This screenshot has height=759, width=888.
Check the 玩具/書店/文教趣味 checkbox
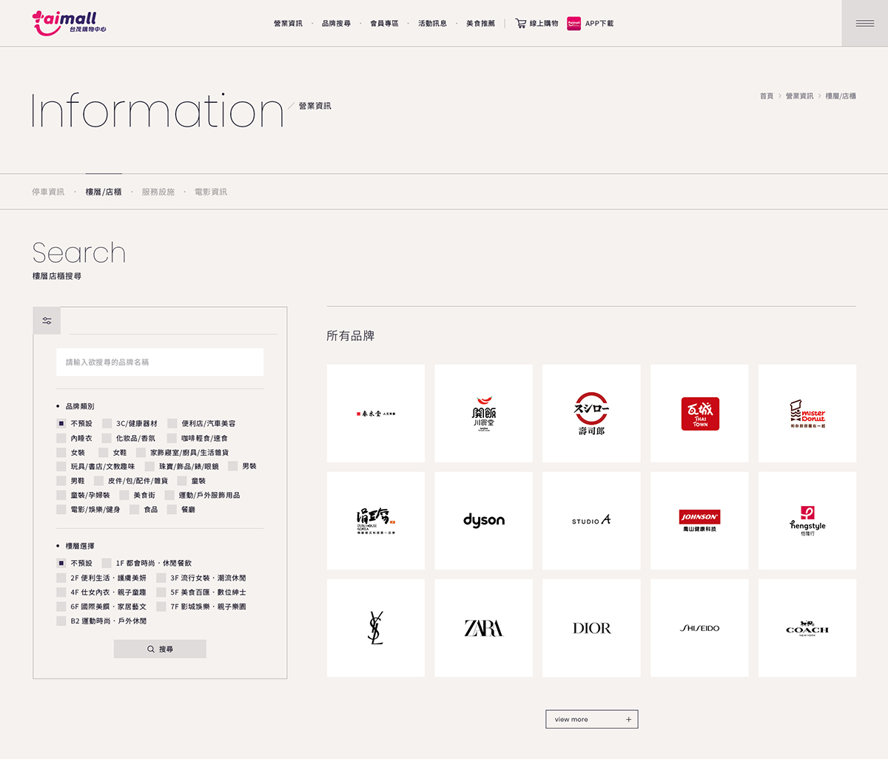61,467
